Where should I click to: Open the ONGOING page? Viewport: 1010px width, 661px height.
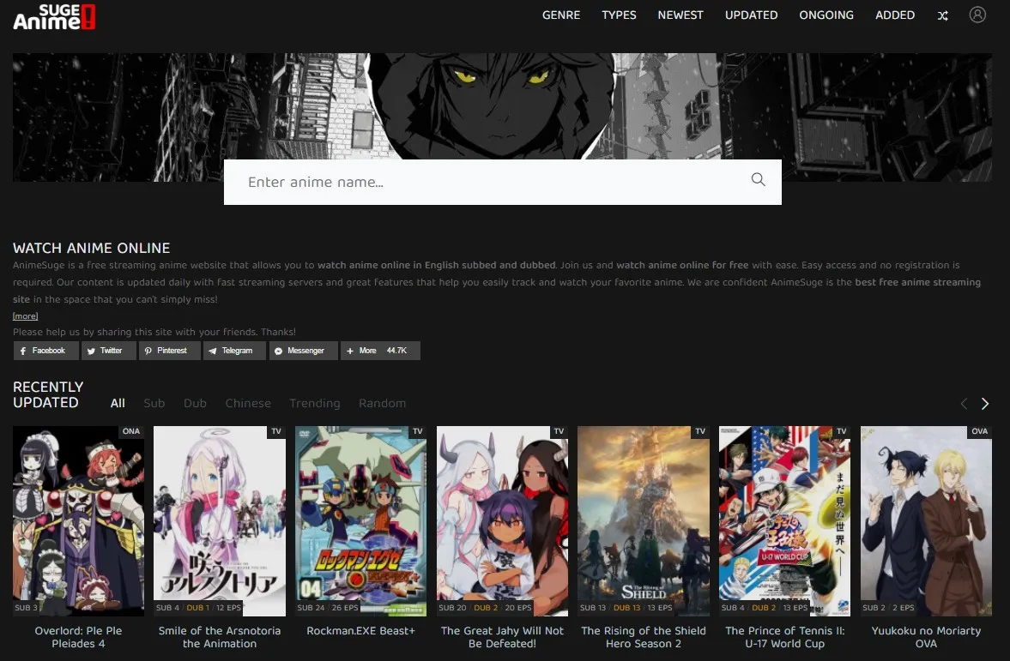click(x=826, y=15)
